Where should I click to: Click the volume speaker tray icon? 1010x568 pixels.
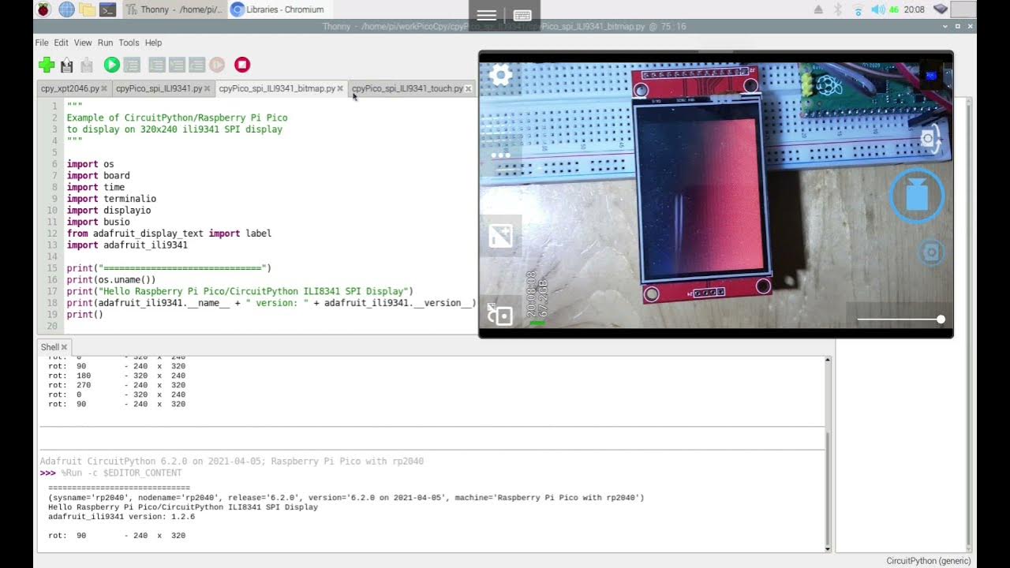coord(877,9)
